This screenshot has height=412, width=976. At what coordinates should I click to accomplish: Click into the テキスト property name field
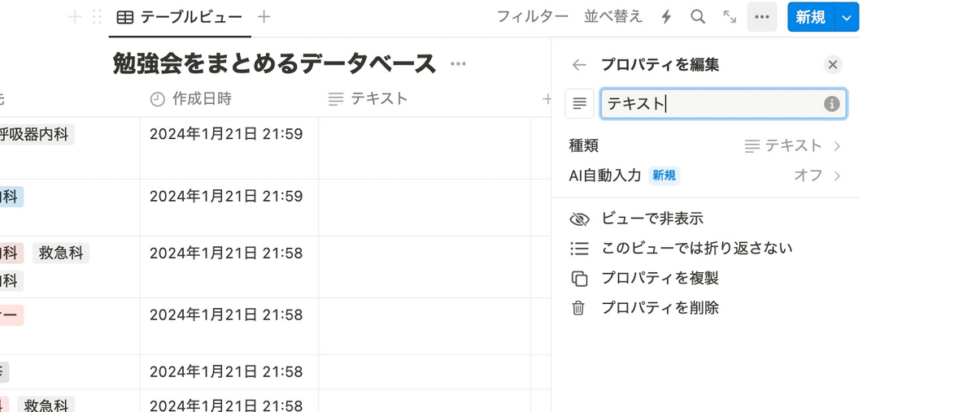708,104
